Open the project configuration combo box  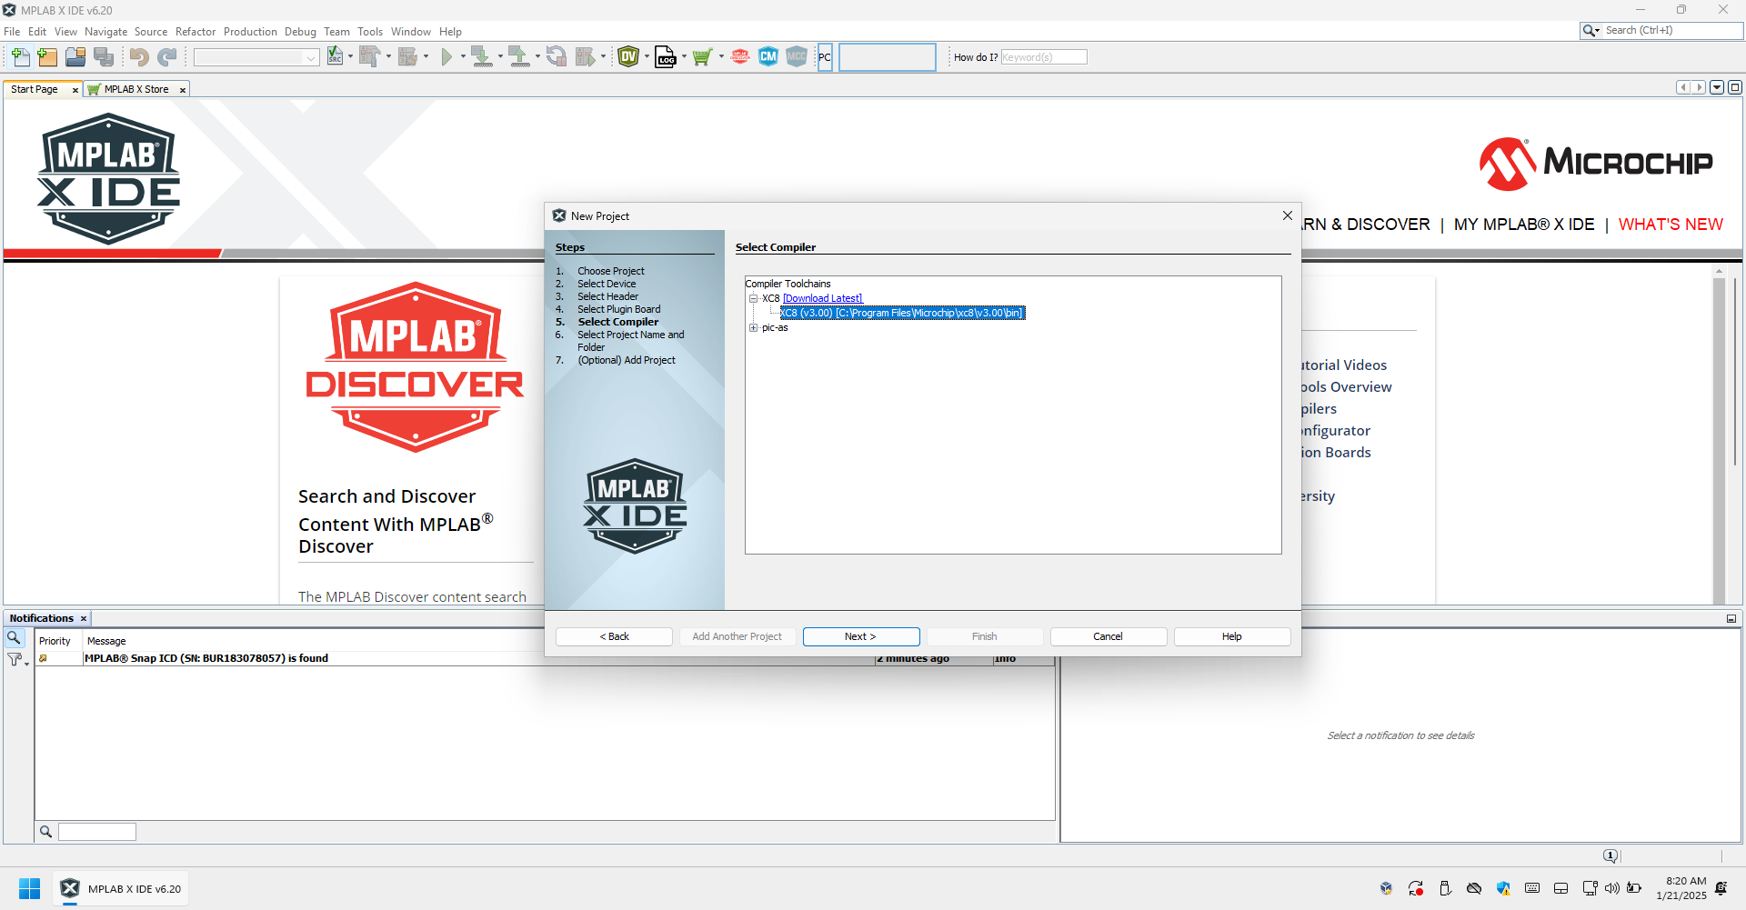pos(256,57)
